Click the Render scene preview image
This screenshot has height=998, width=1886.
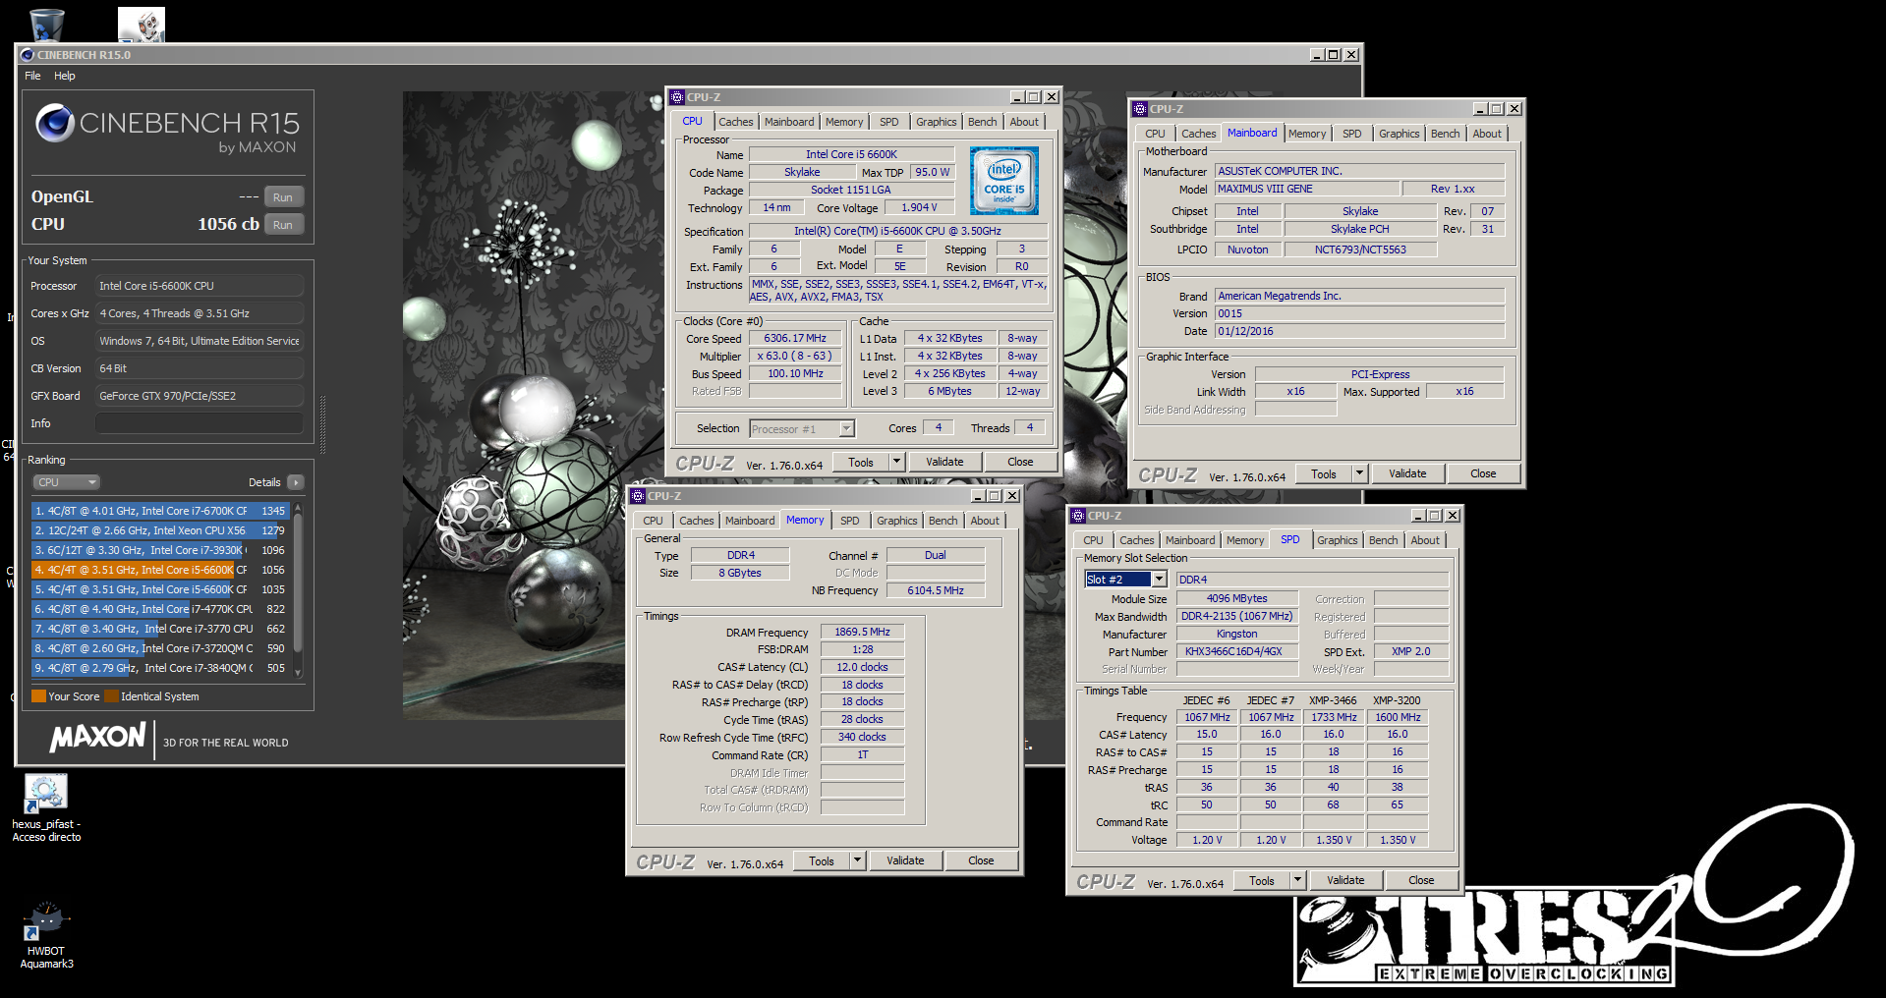coord(536,406)
